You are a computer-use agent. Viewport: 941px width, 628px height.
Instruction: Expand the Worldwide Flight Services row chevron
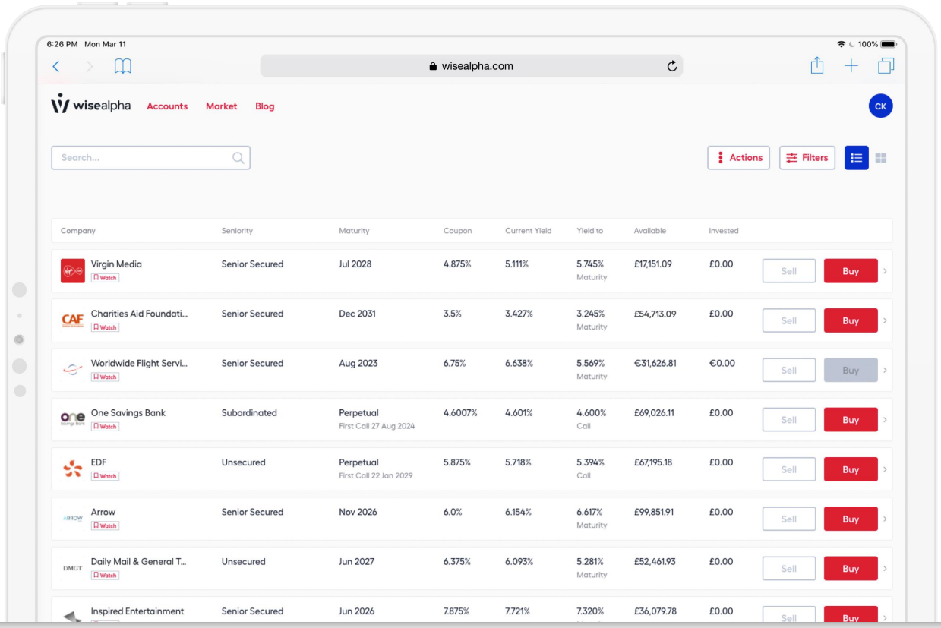click(886, 371)
